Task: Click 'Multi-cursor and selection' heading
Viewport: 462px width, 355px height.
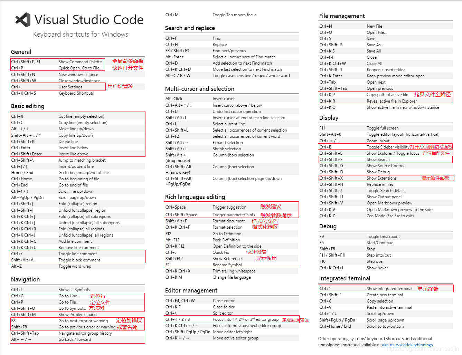Action: [200, 89]
